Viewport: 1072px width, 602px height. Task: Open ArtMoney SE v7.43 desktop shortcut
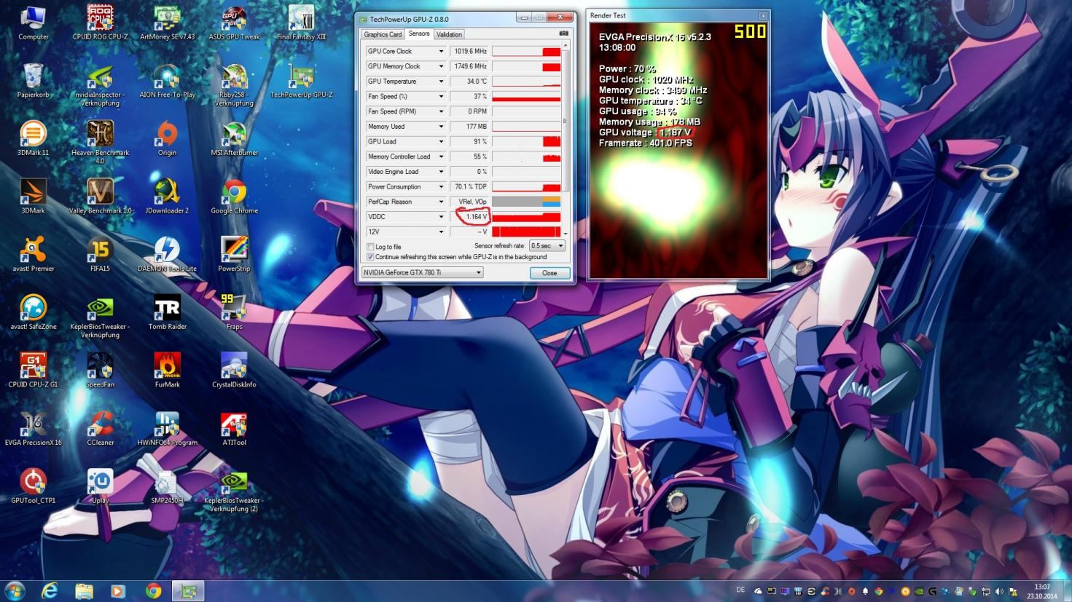point(167,22)
